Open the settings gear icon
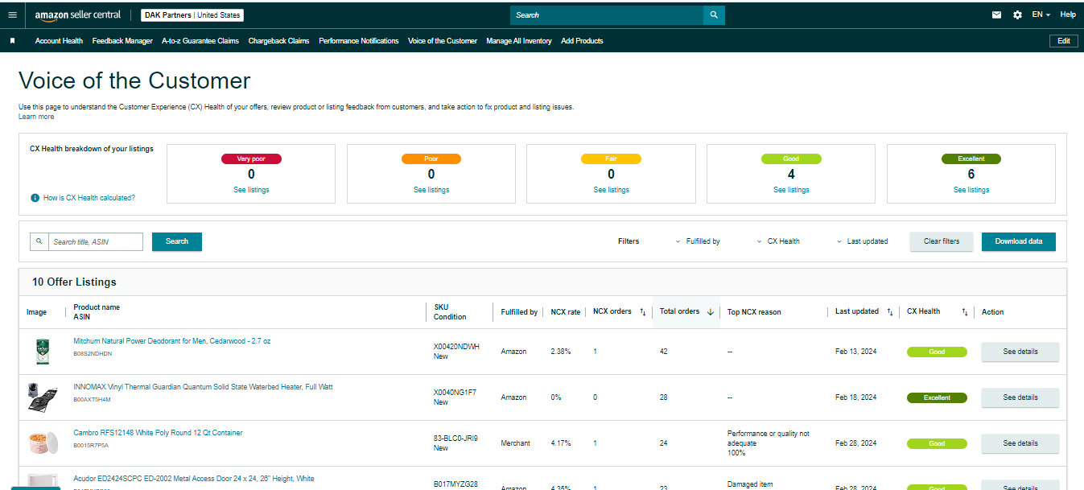 [1017, 14]
